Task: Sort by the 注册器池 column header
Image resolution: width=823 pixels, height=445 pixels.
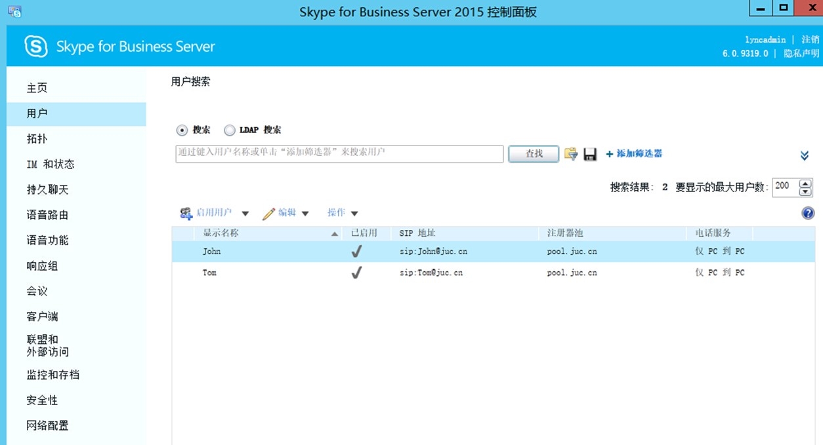Action: [564, 233]
